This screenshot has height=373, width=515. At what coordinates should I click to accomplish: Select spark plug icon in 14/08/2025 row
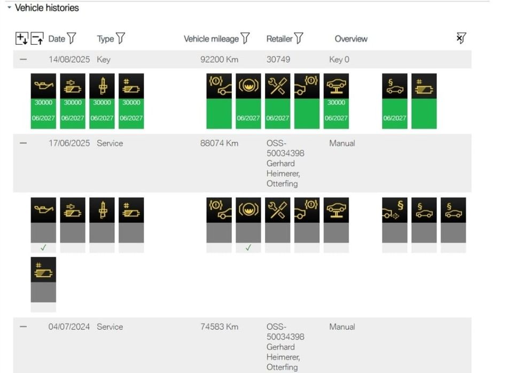point(102,86)
